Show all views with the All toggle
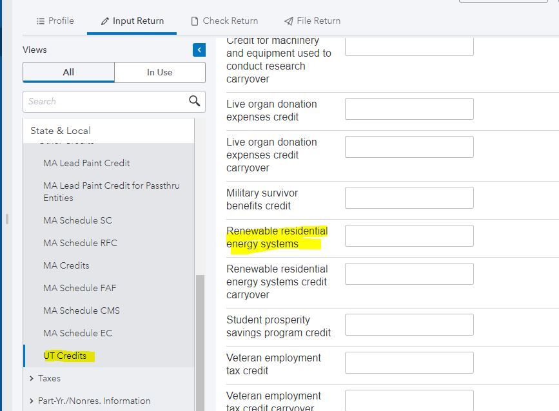559x411 pixels. pyautogui.click(x=68, y=72)
